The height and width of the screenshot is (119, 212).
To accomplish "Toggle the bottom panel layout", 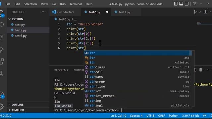I will (181, 4).
